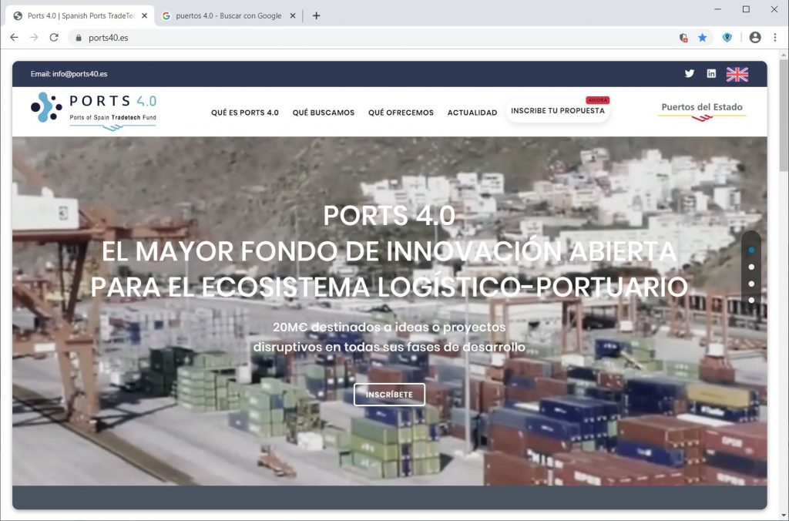Select the first blue slide dot
Screen dimensions: 789x521
(751, 250)
